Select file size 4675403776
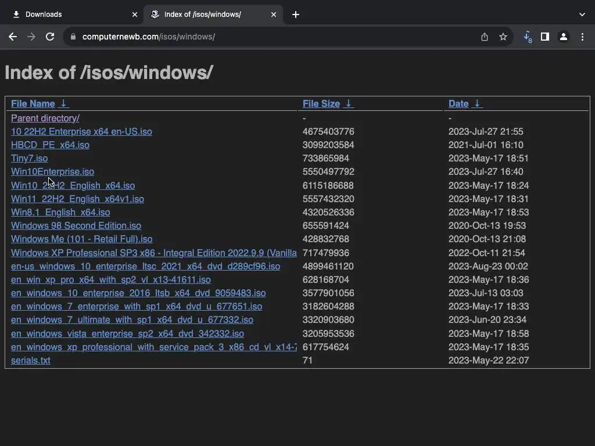595x446 pixels. [328, 132]
